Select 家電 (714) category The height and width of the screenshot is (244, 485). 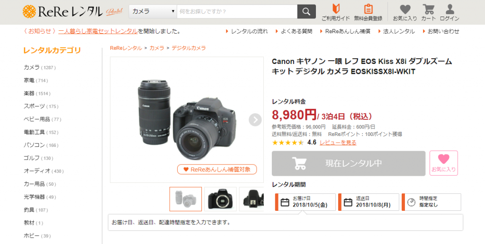(x=36, y=81)
